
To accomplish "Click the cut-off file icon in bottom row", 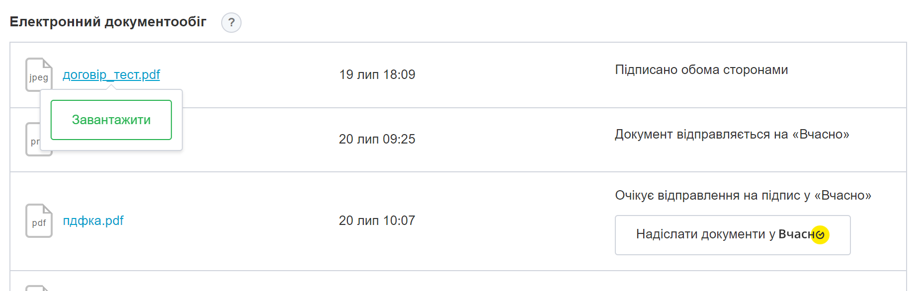I will pos(38,288).
